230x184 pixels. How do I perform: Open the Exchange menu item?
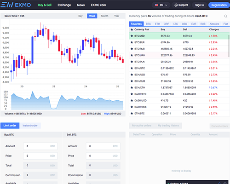[64, 5]
